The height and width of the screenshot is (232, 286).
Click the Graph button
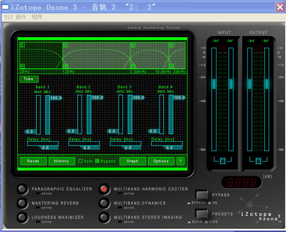pos(133,161)
